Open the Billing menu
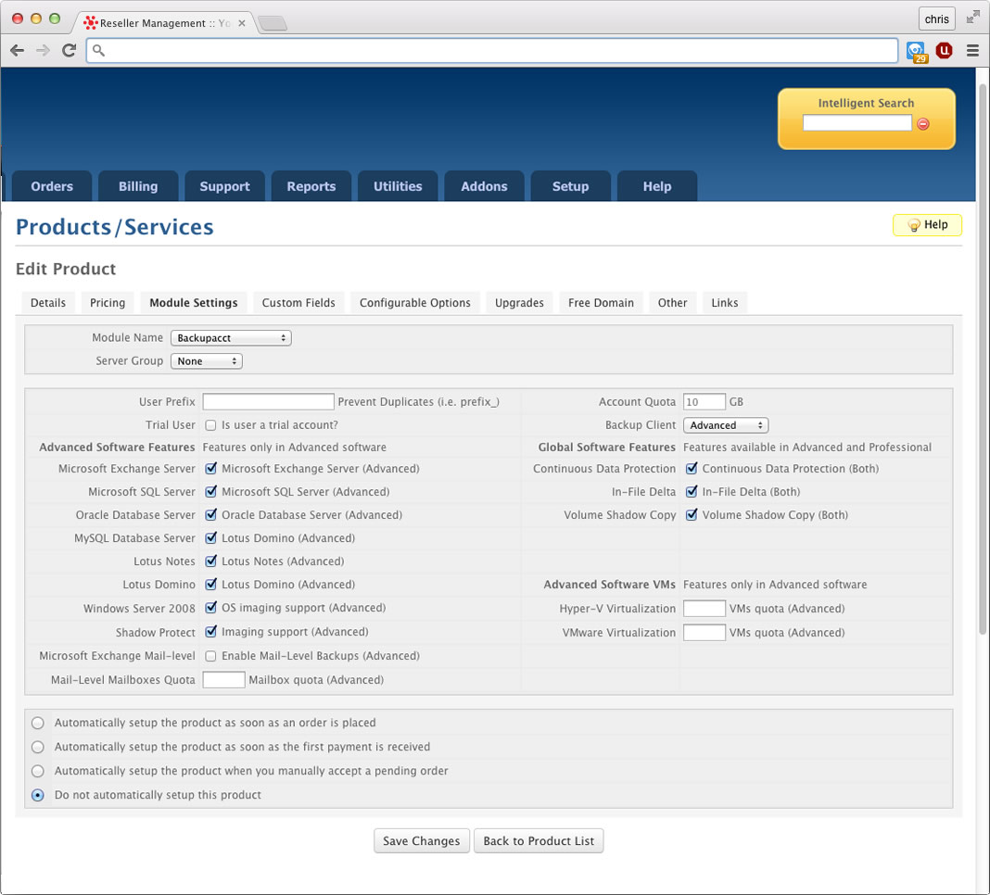Image resolution: width=990 pixels, height=895 pixels. (x=137, y=186)
